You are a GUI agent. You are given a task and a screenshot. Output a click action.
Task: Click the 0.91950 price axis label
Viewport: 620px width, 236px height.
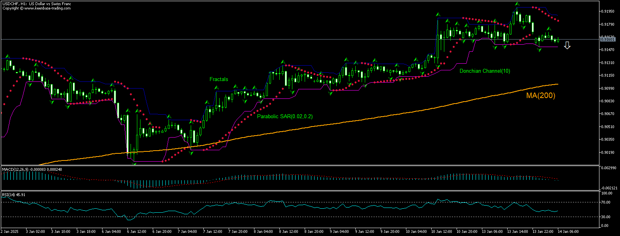pos(607,11)
